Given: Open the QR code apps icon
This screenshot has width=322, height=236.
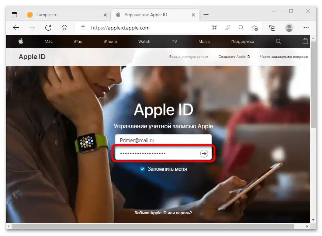Looking at the screenshot, I should click(x=215, y=28).
